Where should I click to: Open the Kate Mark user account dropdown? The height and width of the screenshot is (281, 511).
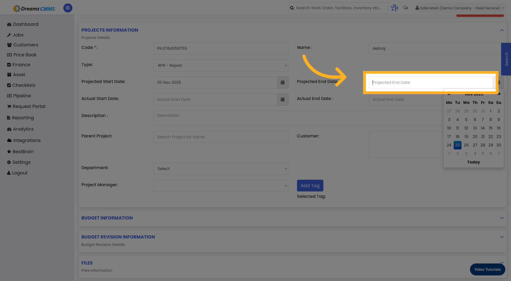coord(460,8)
